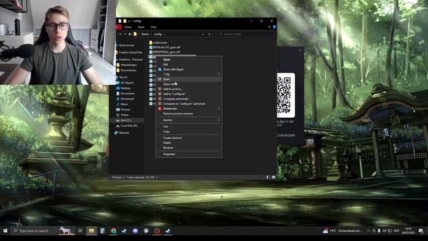The height and width of the screenshot is (241, 428).
Task: Open Videos in sidebar
Action: pyautogui.click(x=122, y=115)
